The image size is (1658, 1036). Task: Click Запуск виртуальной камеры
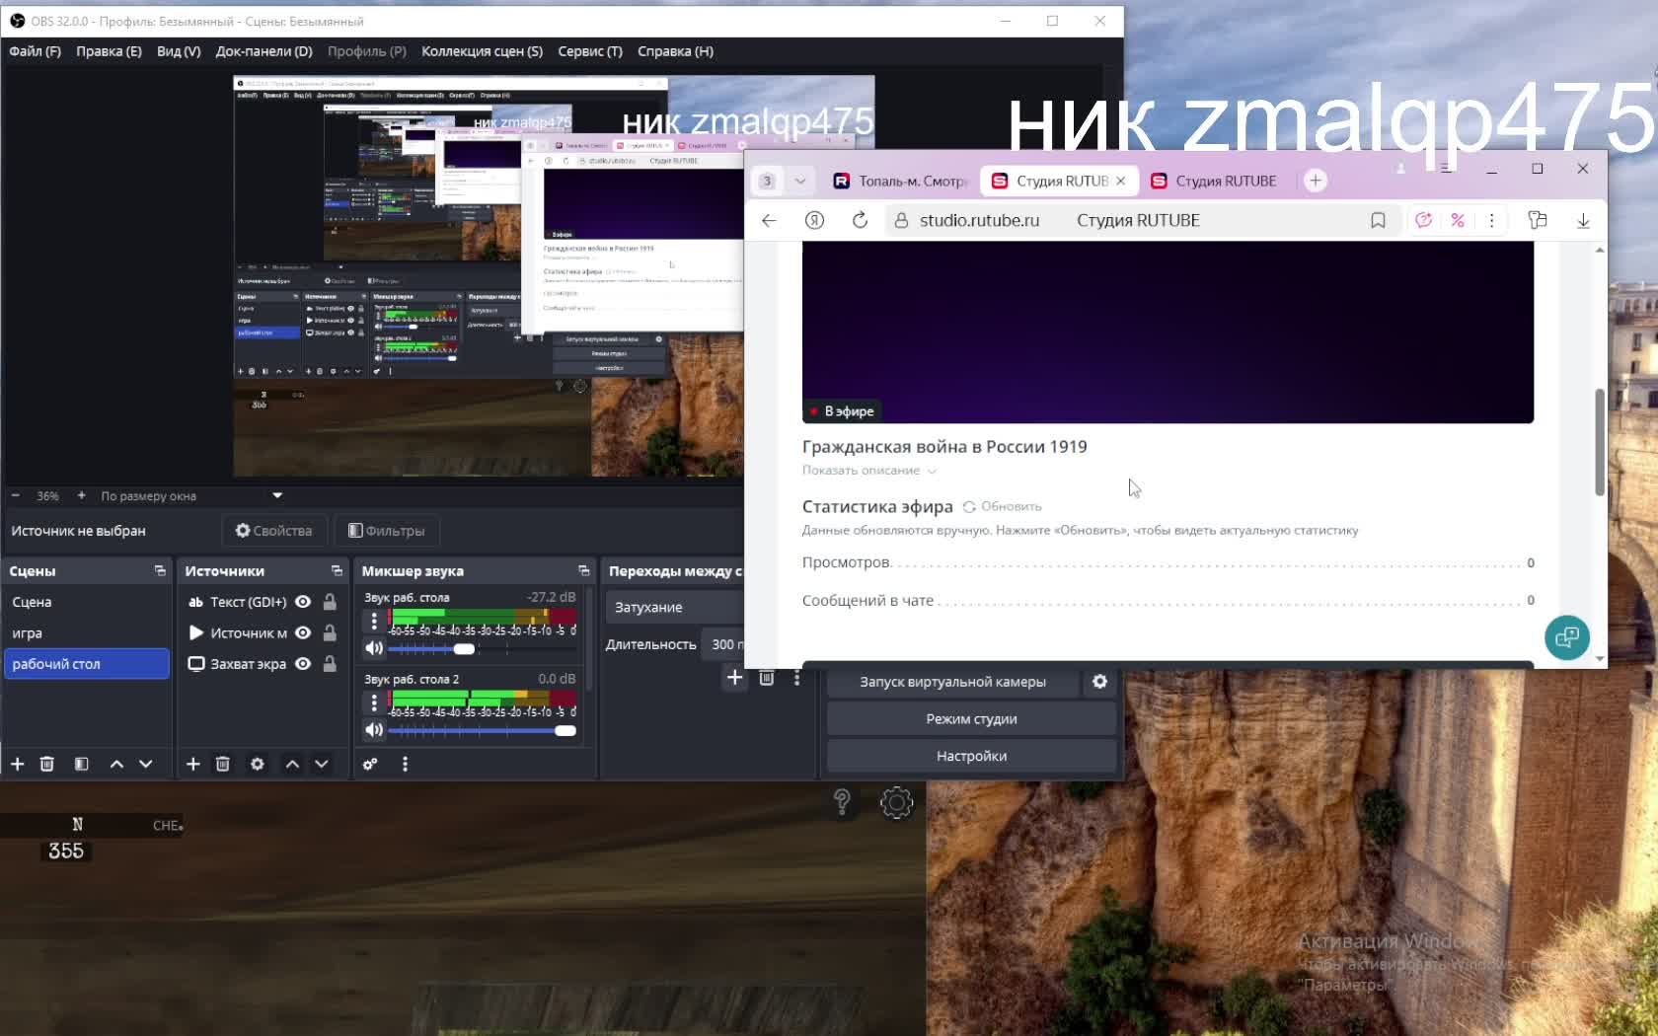pyautogui.click(x=952, y=682)
